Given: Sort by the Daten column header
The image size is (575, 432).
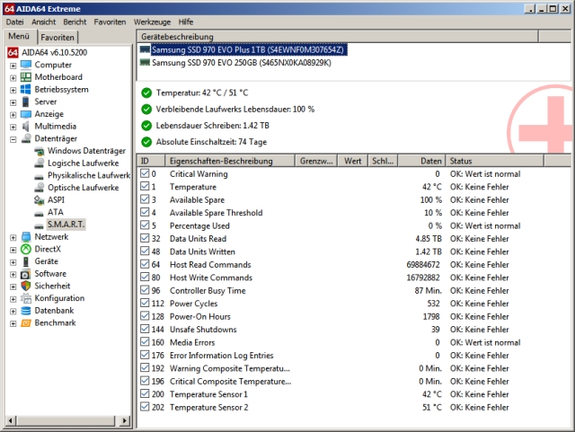Looking at the screenshot, I should pos(421,161).
